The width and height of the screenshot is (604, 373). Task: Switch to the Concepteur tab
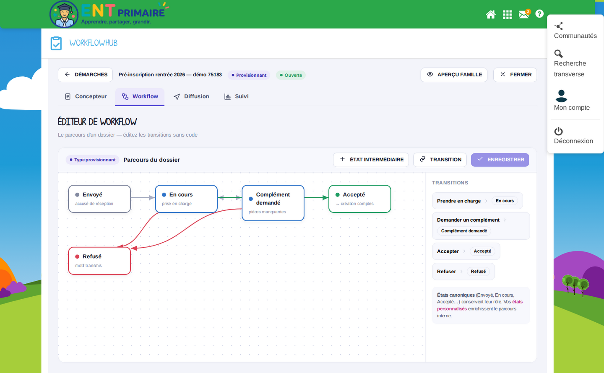[86, 96]
